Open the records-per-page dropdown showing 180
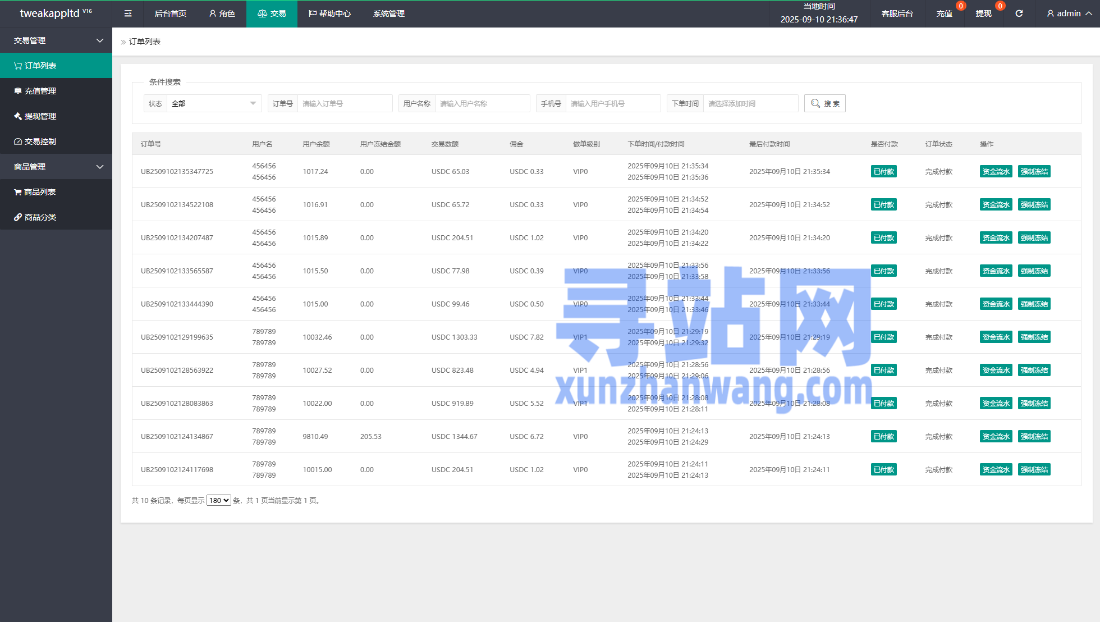Image resolution: width=1100 pixels, height=622 pixels. tap(218, 500)
